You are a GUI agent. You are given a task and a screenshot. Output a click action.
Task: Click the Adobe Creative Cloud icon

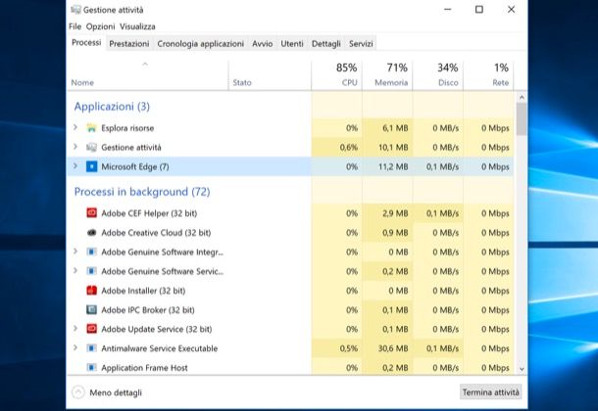91,233
